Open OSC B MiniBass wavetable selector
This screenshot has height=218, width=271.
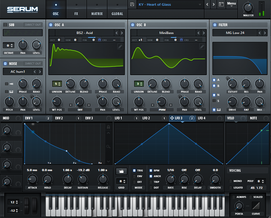pos(167,33)
